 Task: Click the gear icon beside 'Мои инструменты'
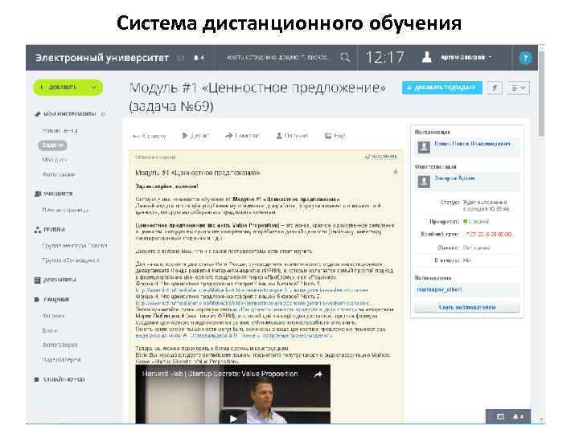click(x=103, y=114)
